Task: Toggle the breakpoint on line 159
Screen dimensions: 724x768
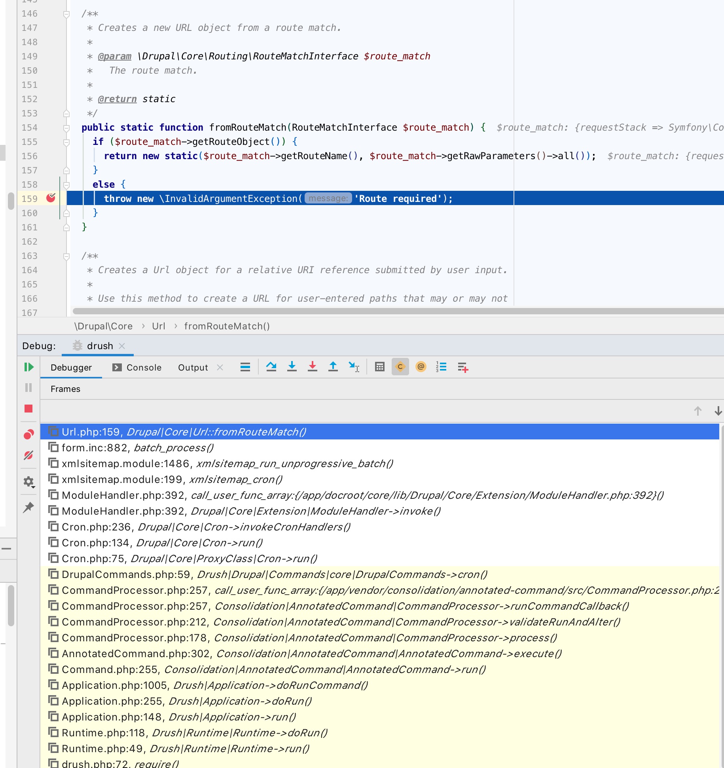Action: [51, 198]
